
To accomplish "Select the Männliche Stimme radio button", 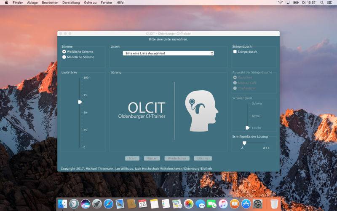I will (64, 57).
